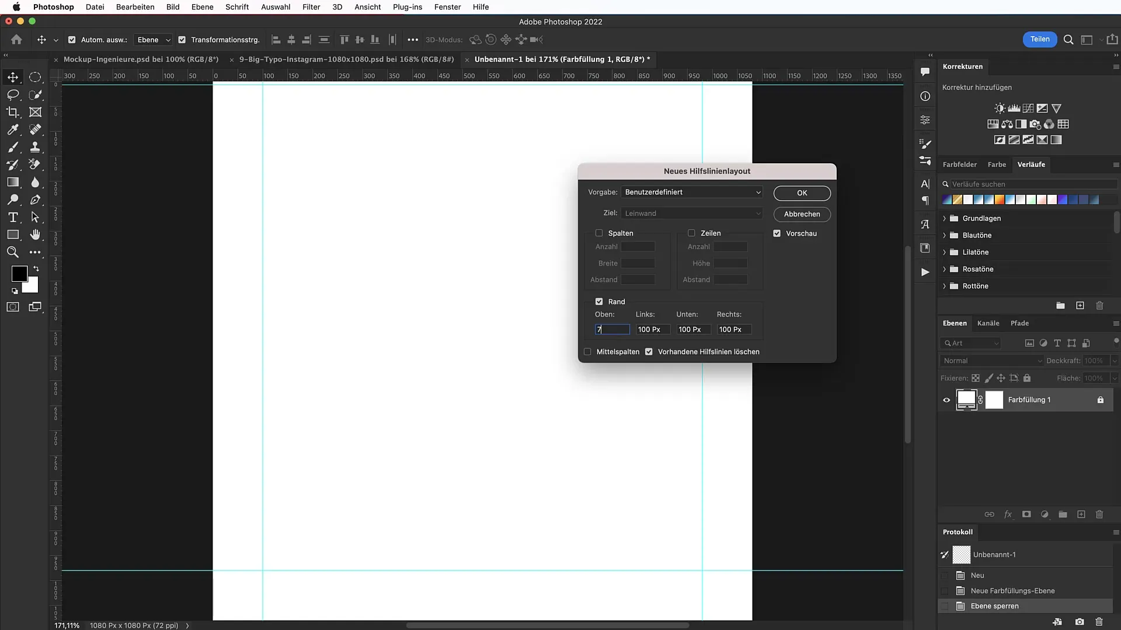Select the Brush tool

click(x=13, y=147)
